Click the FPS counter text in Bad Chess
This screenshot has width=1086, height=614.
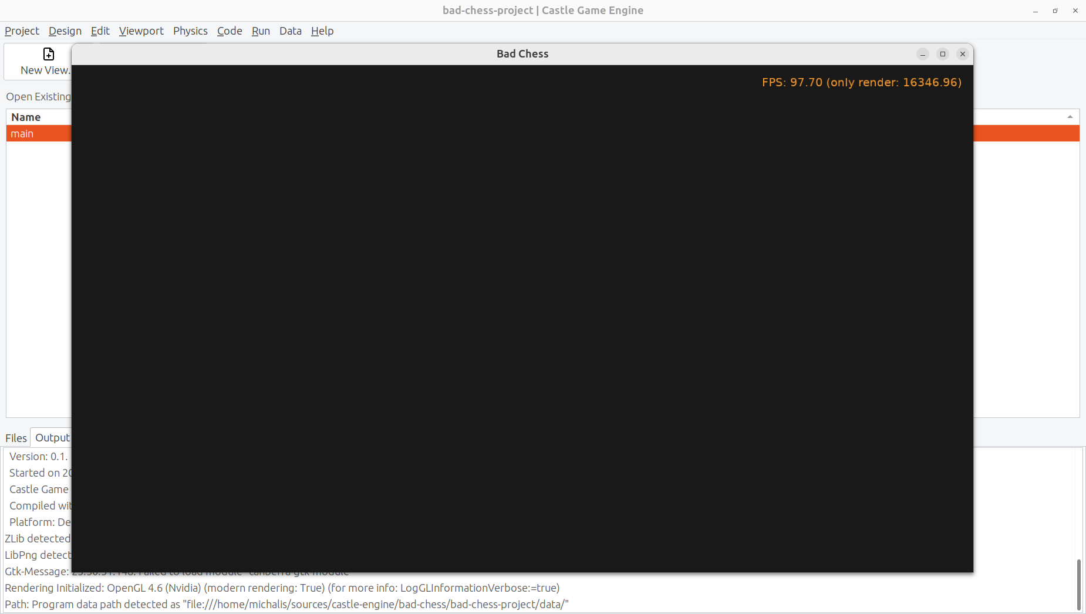point(862,83)
